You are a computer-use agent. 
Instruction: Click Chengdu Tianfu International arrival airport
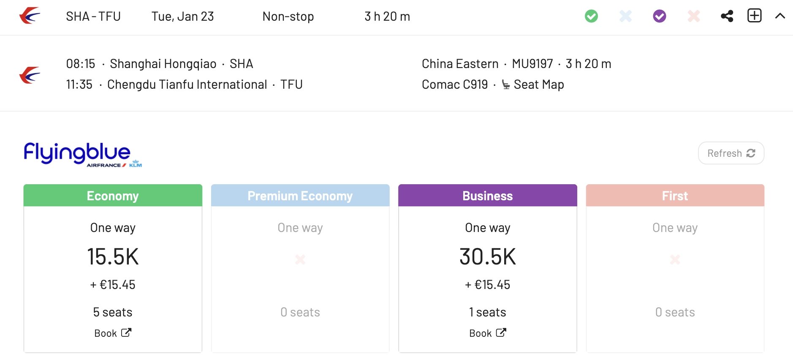tap(187, 85)
